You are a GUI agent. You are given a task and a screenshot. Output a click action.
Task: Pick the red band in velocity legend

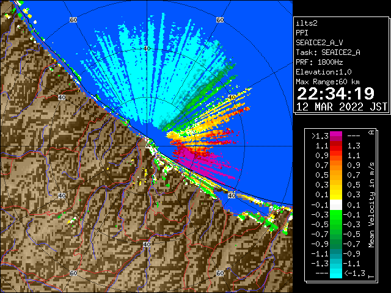pos(336,146)
